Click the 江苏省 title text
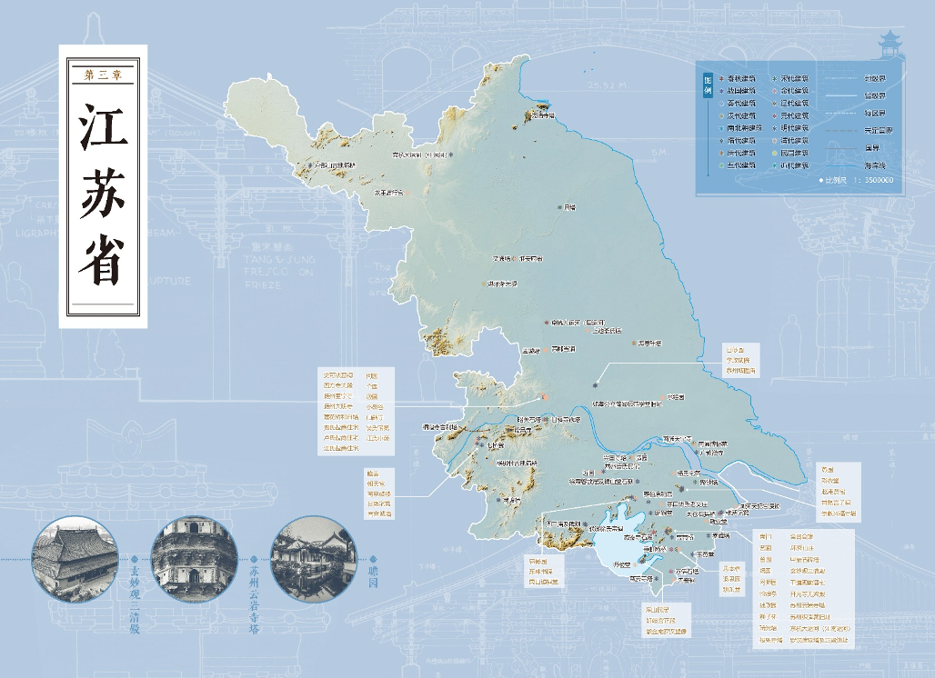 (x=103, y=193)
